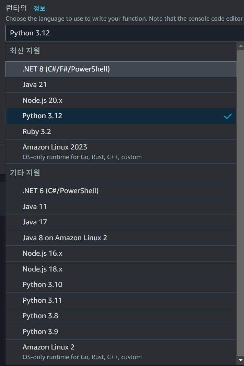Pick Java 17 runtime

121,222
